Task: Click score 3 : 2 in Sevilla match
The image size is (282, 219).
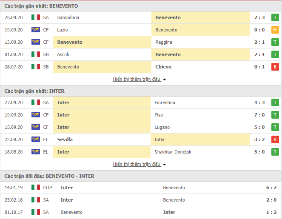Action: tap(259, 139)
